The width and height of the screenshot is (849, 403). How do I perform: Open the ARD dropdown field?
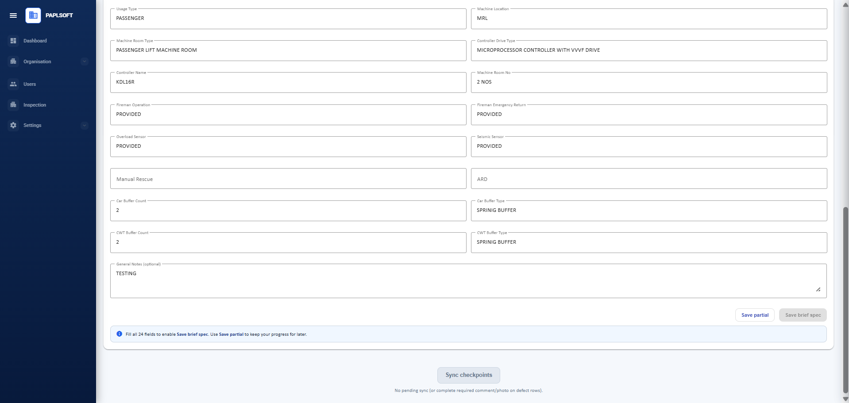(x=649, y=179)
